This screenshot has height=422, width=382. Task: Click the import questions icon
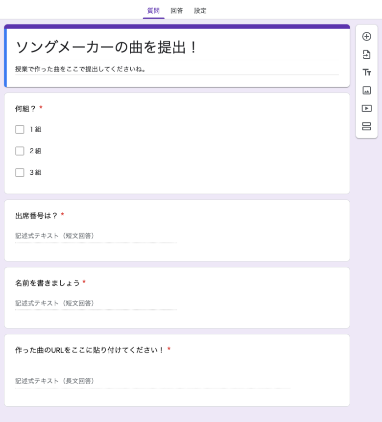point(366,54)
